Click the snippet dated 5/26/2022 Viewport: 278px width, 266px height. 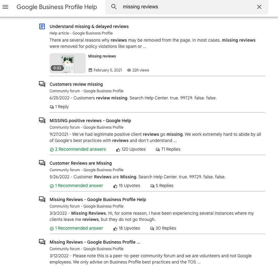(137, 177)
